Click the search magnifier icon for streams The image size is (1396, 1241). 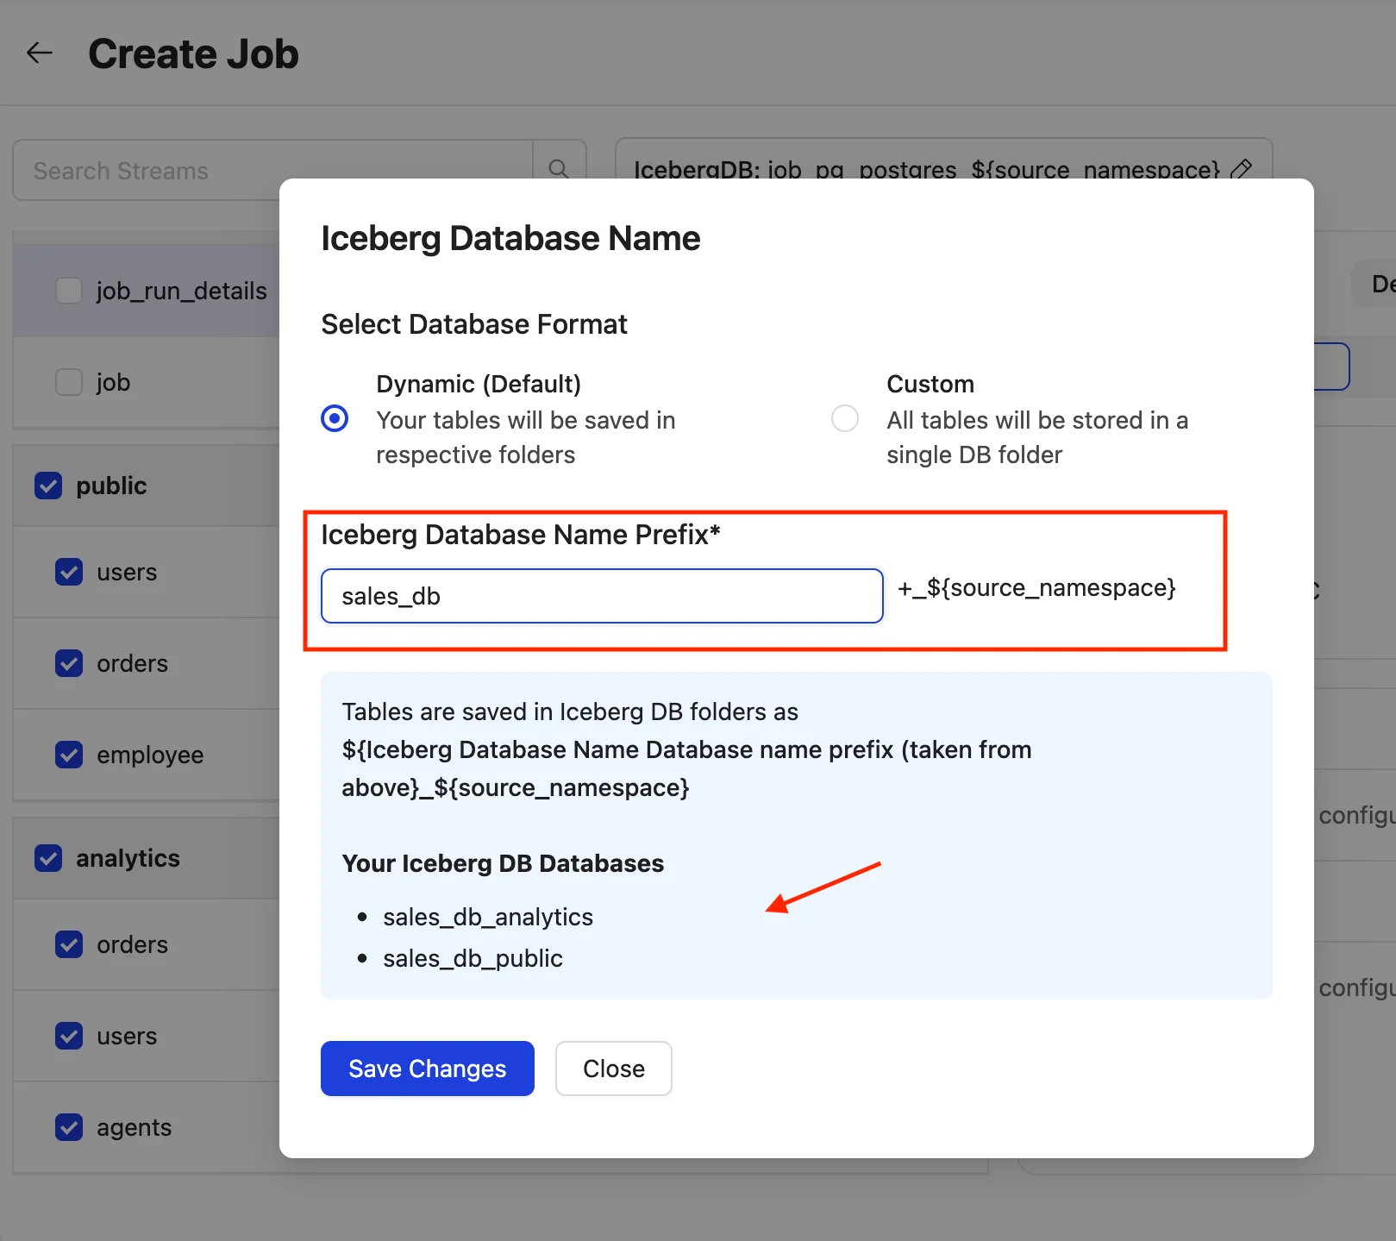[x=559, y=168]
